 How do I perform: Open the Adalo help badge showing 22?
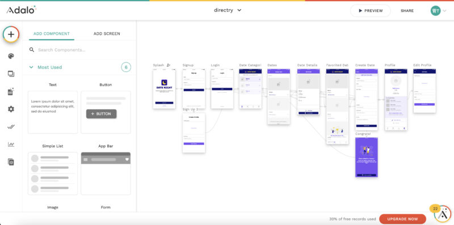pyautogui.click(x=442, y=214)
